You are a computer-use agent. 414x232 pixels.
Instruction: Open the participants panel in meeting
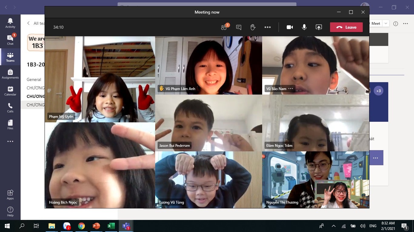coord(224,27)
